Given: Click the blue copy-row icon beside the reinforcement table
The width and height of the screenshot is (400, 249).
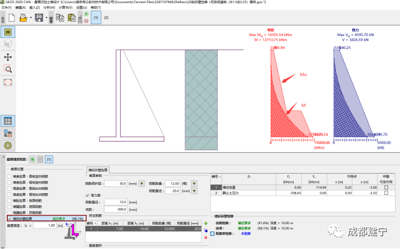Looking at the screenshot, I should pos(206,230).
